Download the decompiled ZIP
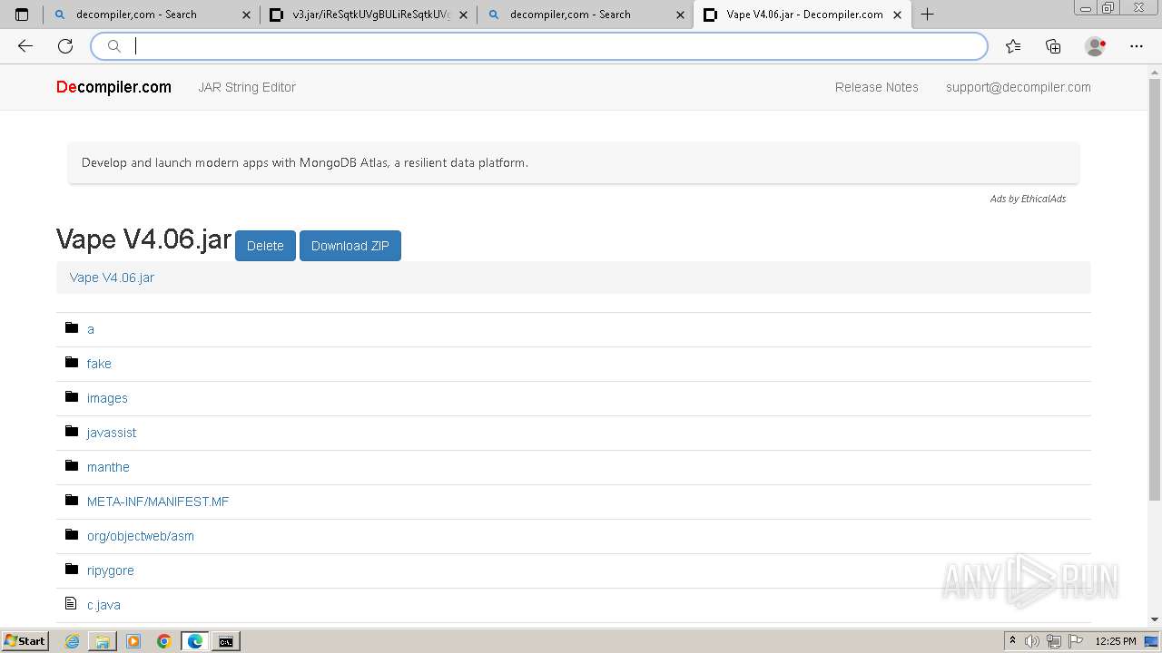Viewport: 1162px width, 653px height. [350, 246]
